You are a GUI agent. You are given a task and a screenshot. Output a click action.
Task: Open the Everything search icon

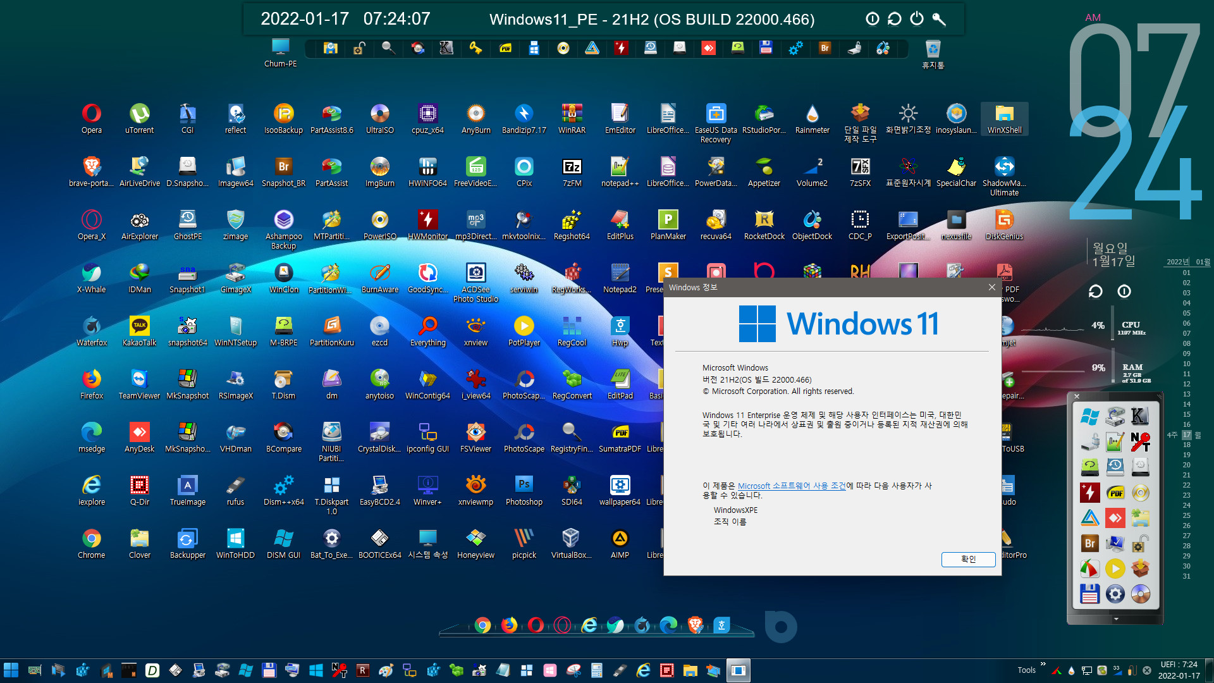click(x=428, y=331)
